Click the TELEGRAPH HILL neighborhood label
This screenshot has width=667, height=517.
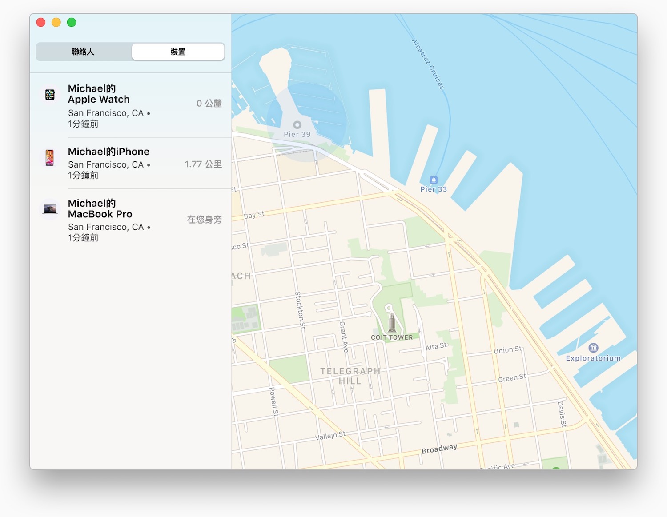pos(350,376)
